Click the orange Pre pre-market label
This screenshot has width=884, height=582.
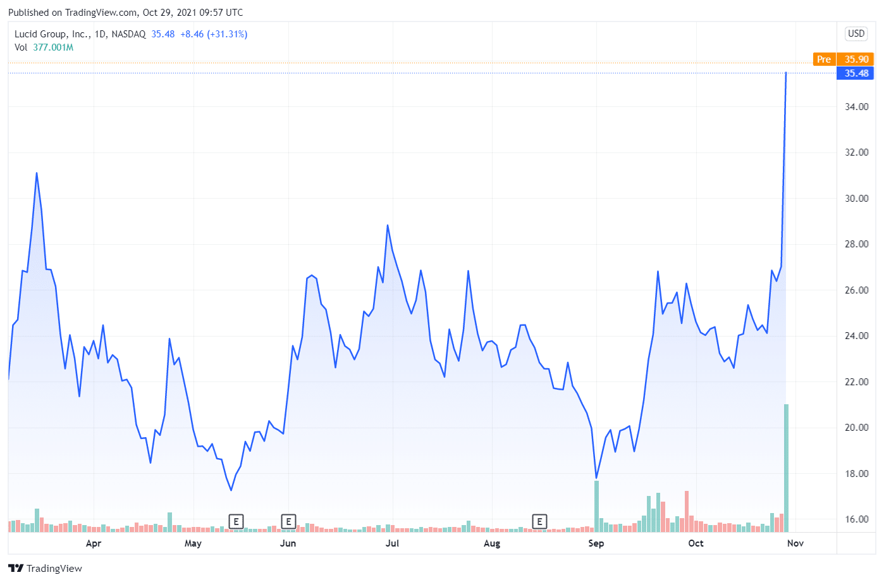[x=824, y=59]
